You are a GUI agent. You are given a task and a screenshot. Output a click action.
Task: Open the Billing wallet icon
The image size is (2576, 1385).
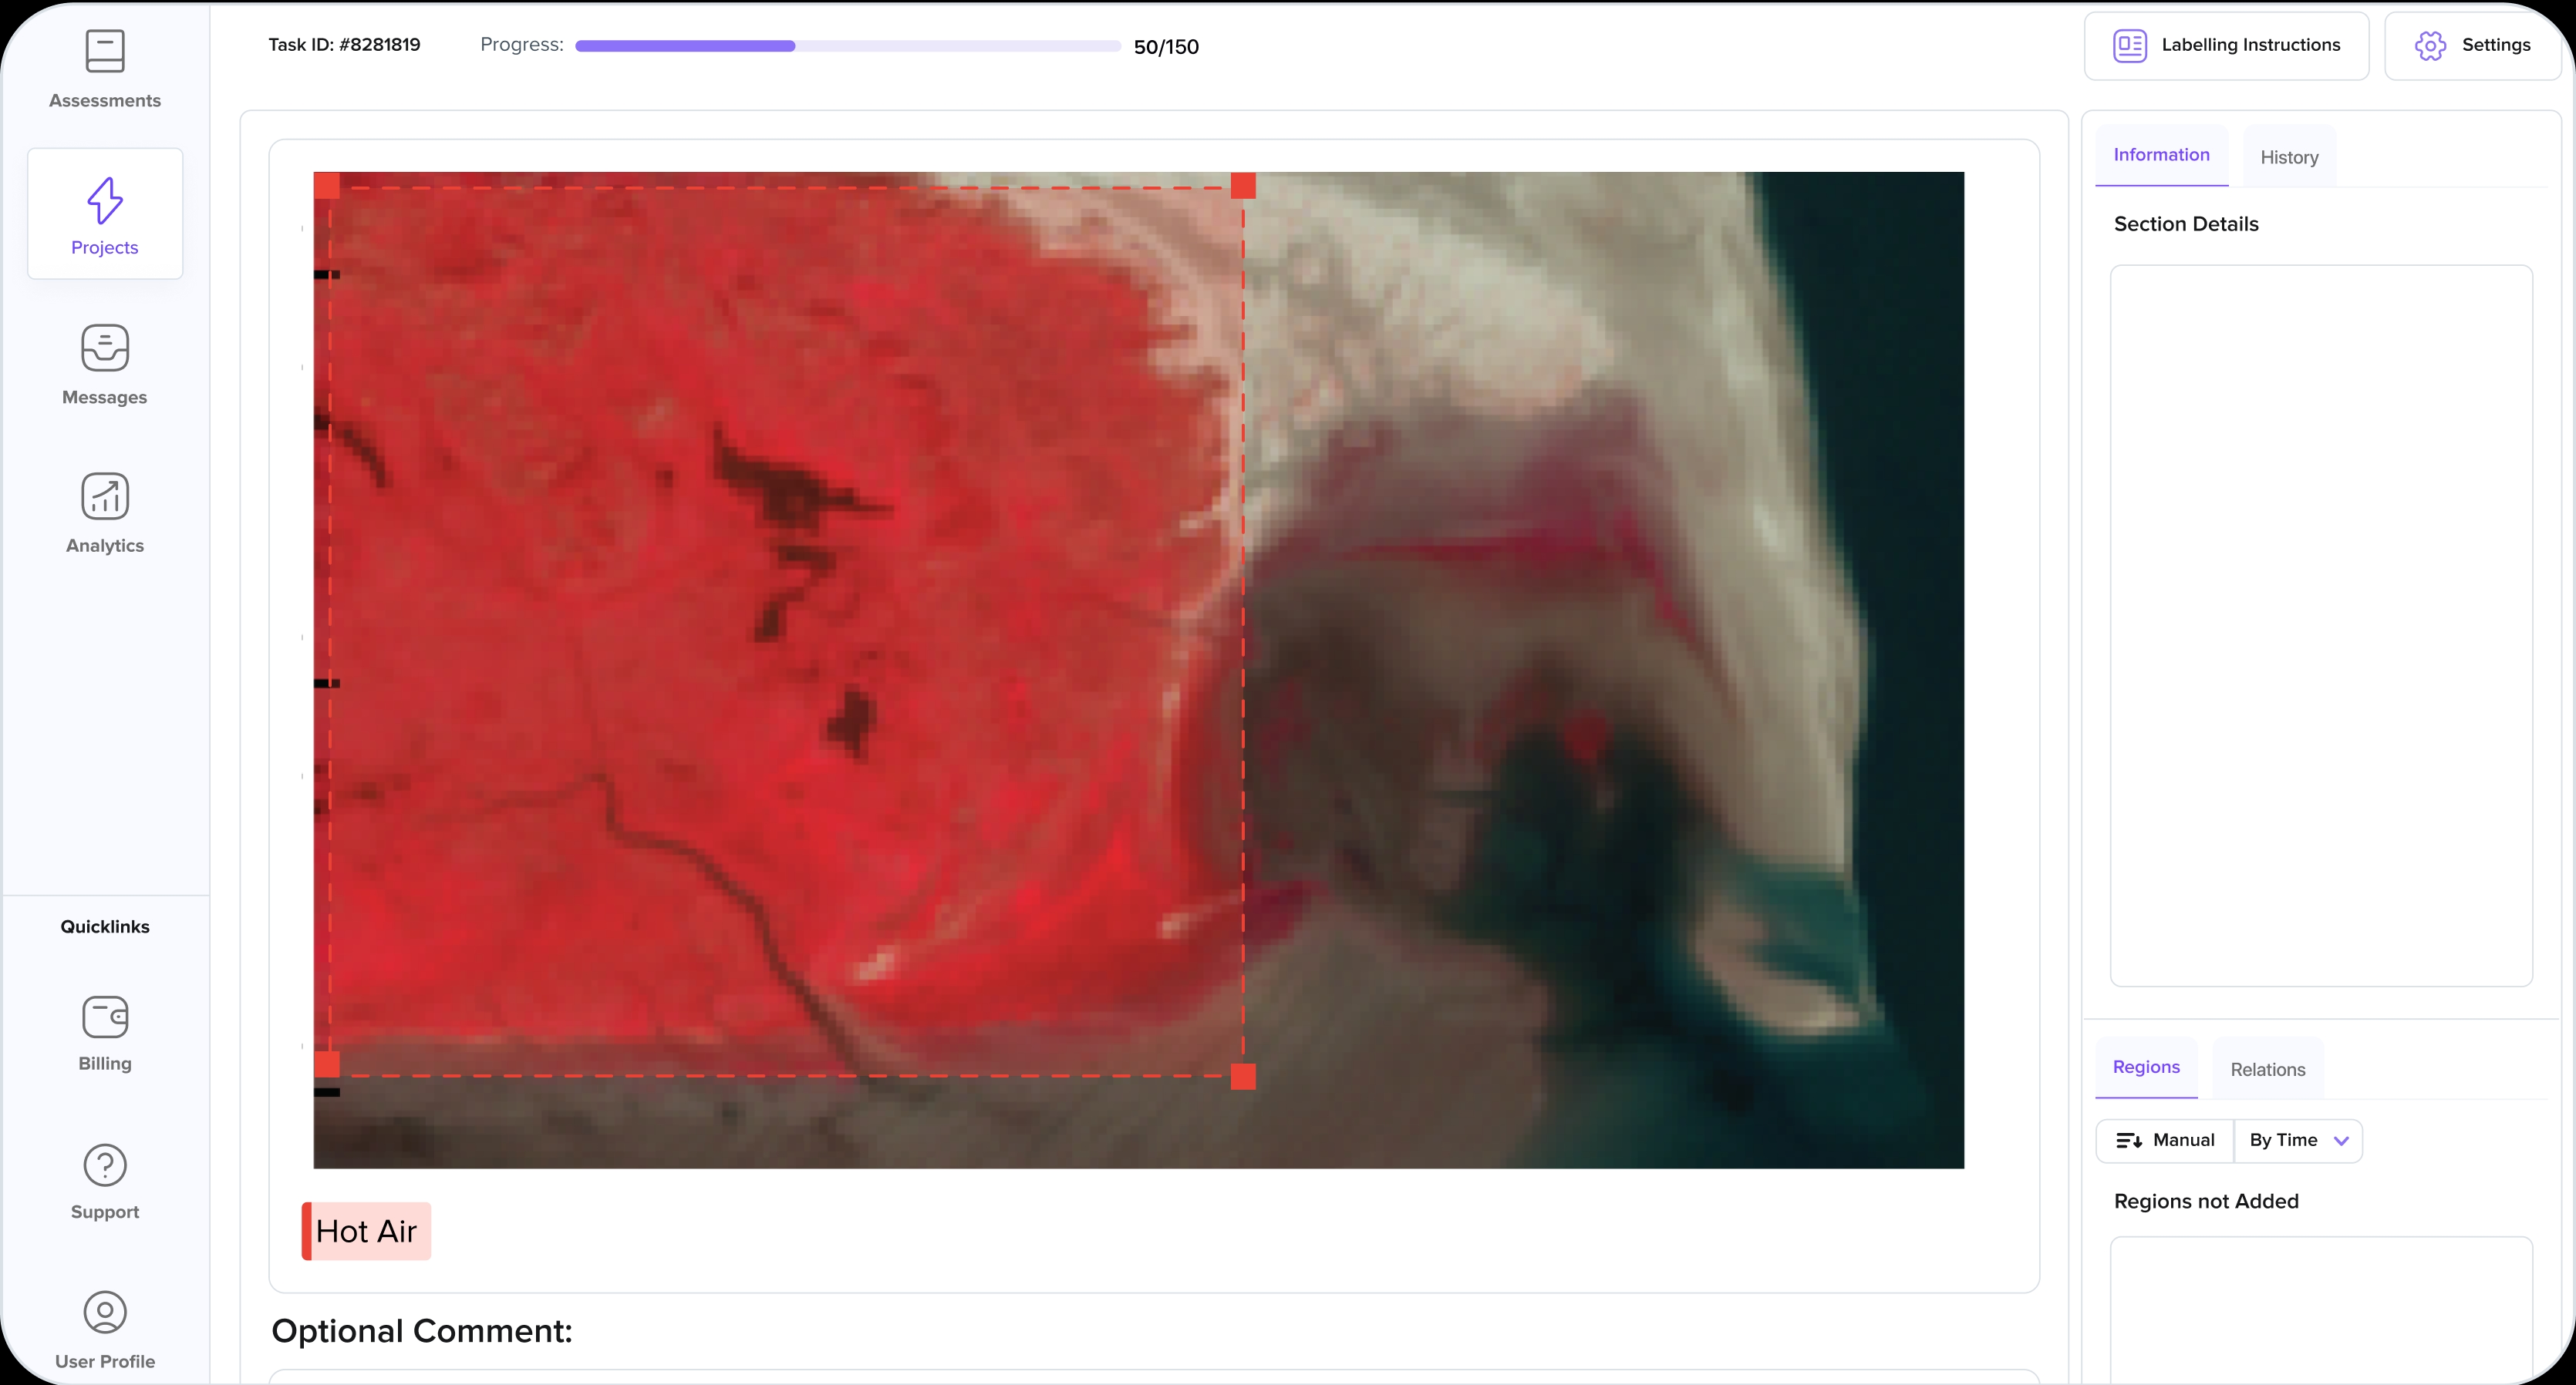pos(105,1017)
